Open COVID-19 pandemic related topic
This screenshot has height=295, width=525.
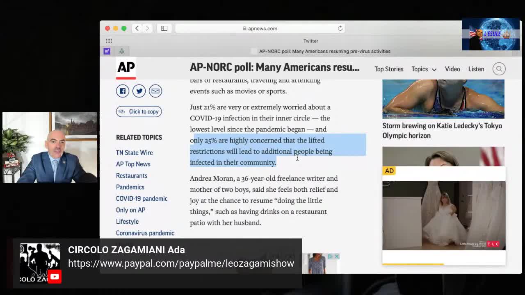[x=142, y=198]
